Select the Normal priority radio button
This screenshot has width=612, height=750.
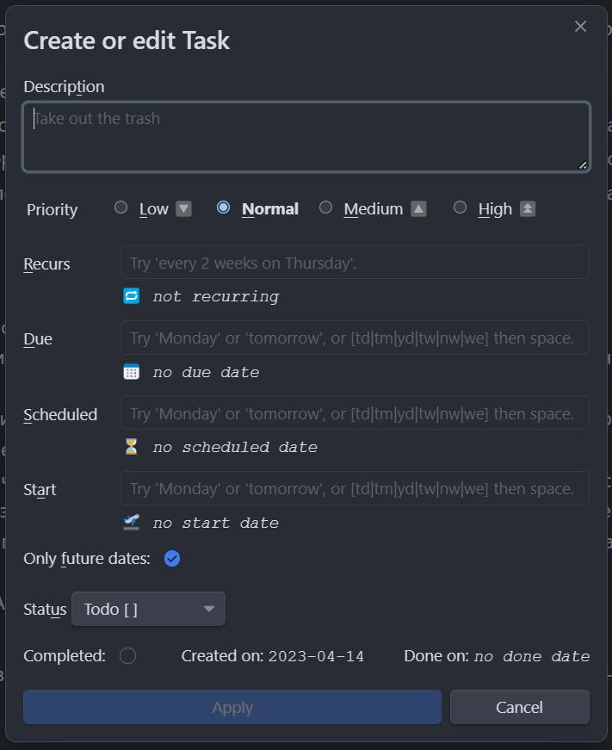(224, 208)
